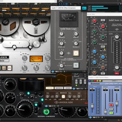Click the UA diamond icon under the SSL G Bus Compressor
Screen dimensions: 122x122
[x=53, y=72]
